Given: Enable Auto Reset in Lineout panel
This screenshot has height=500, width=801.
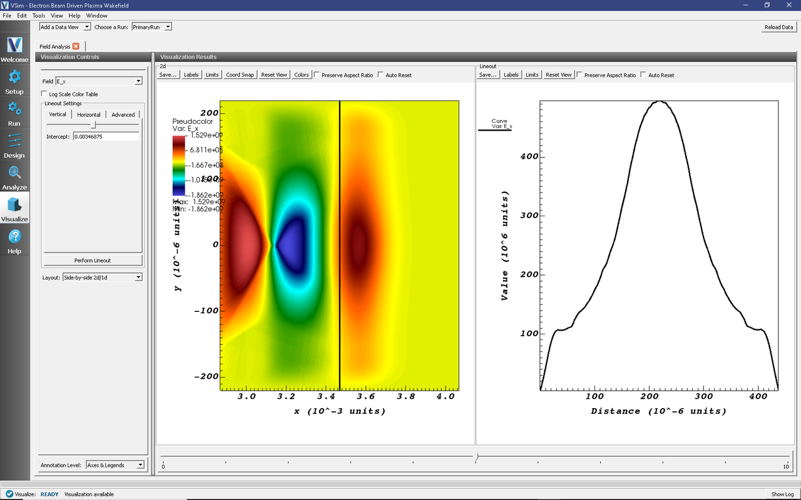Looking at the screenshot, I should (x=643, y=75).
